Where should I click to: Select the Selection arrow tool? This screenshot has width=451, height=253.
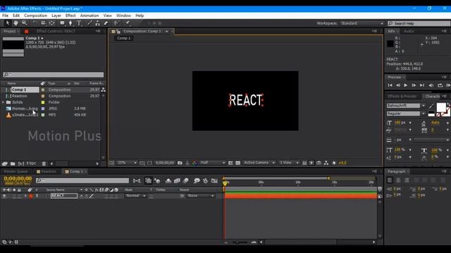click(8, 23)
